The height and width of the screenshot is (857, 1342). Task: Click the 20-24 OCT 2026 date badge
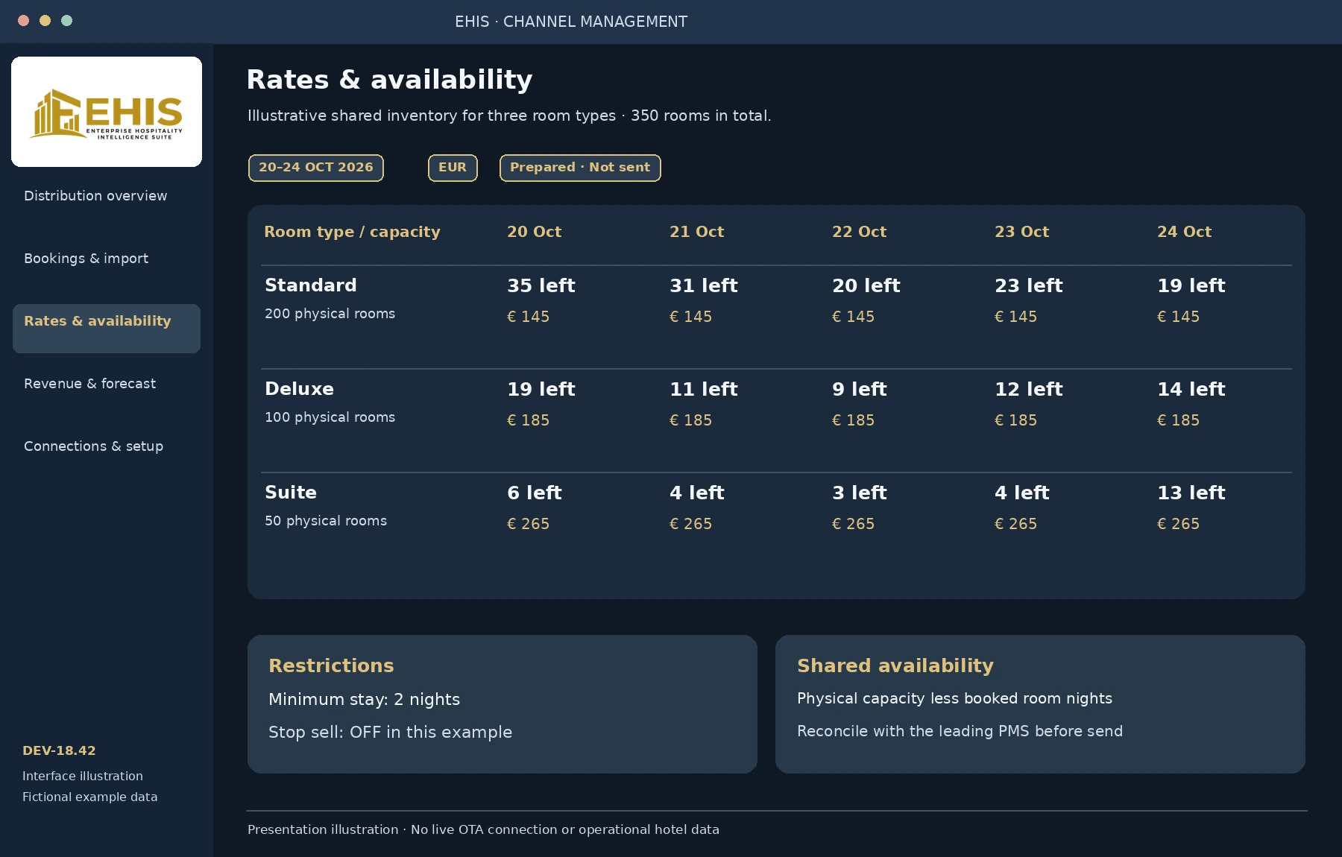(x=316, y=168)
